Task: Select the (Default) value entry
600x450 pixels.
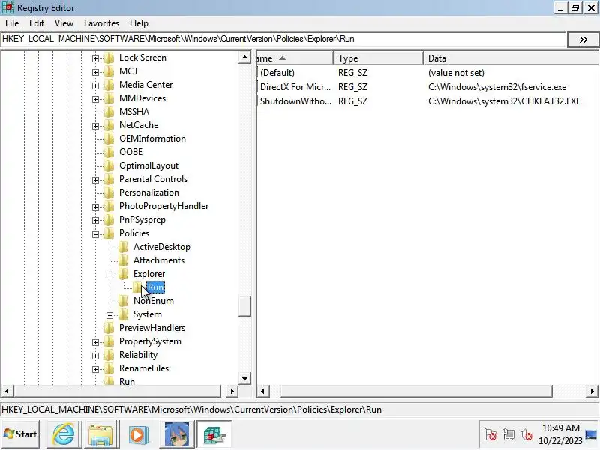Action: click(x=277, y=73)
